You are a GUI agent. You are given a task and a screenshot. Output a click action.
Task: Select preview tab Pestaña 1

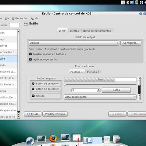tap(77, 72)
